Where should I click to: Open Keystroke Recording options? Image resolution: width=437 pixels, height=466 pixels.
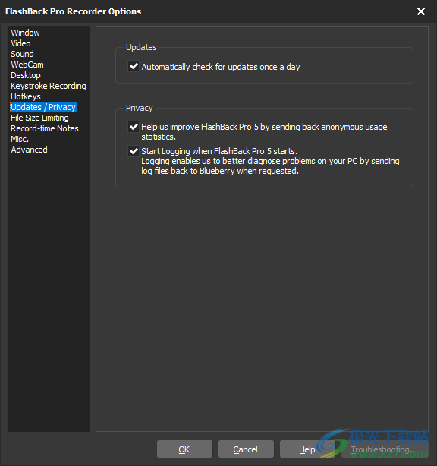point(49,86)
